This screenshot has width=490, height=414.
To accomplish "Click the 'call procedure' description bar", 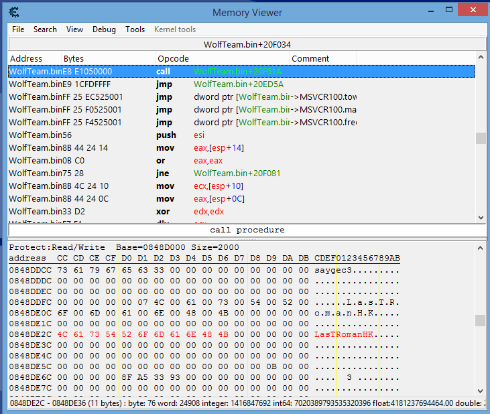I will click(247, 230).
